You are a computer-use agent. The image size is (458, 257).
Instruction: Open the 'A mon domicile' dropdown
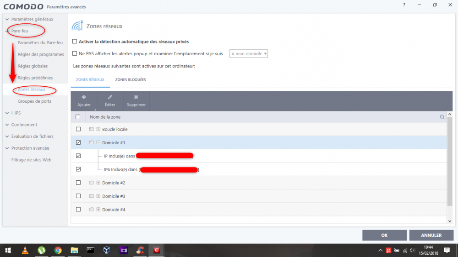tap(249, 54)
